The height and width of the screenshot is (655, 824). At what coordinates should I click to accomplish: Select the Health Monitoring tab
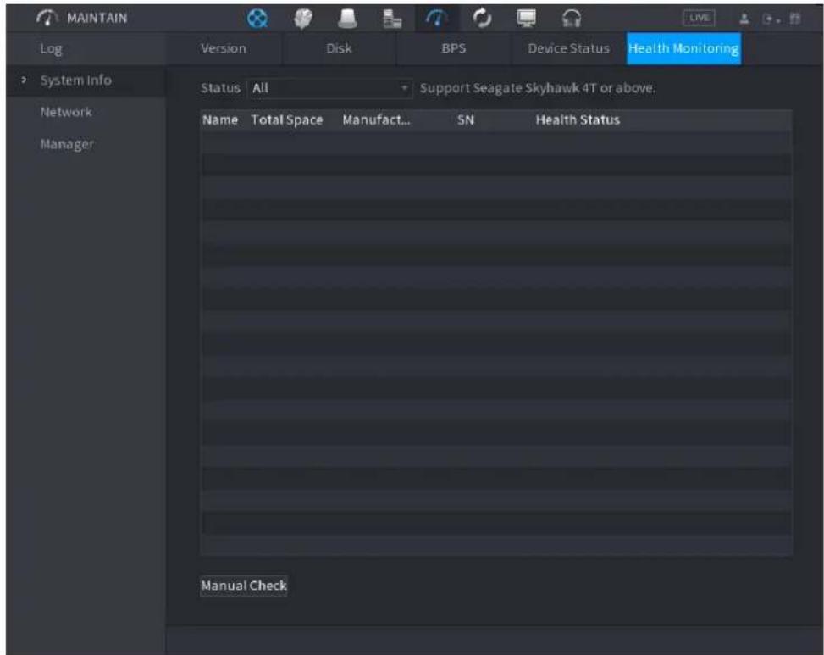point(683,48)
